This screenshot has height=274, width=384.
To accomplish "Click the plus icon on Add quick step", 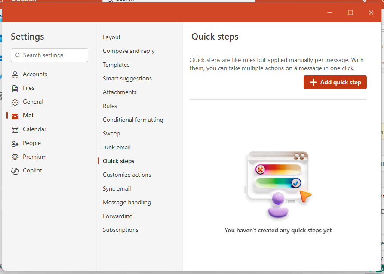I will tap(313, 82).
